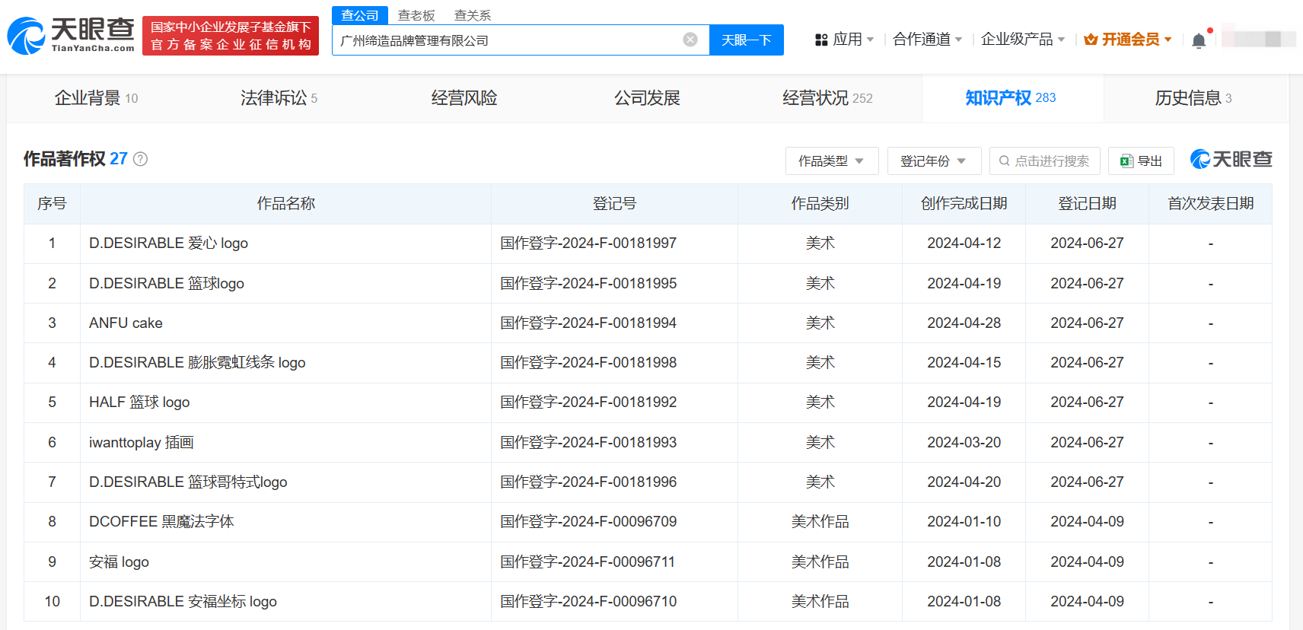
Task: Click the 应用 grid icon
Action: 821,40
